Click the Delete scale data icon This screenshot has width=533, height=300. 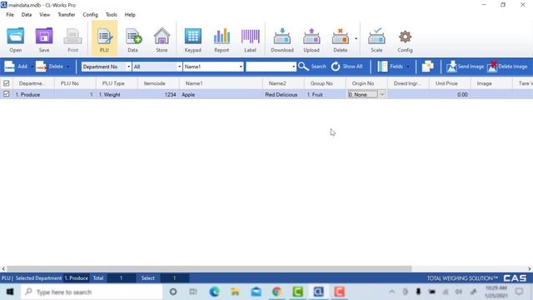(x=341, y=39)
